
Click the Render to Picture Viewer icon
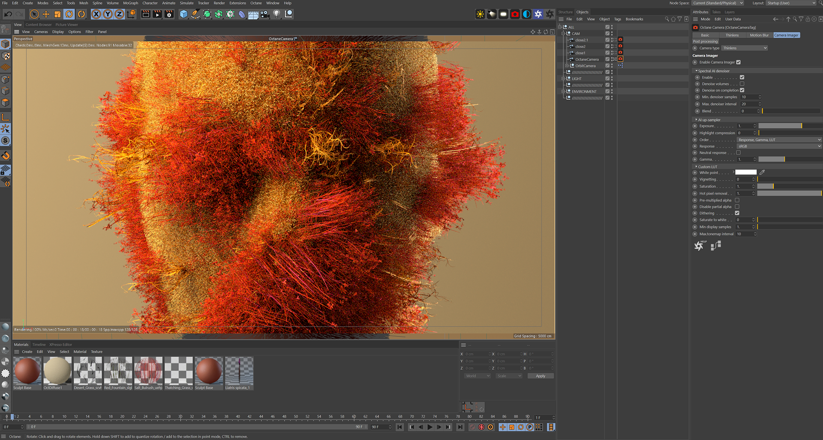157,14
